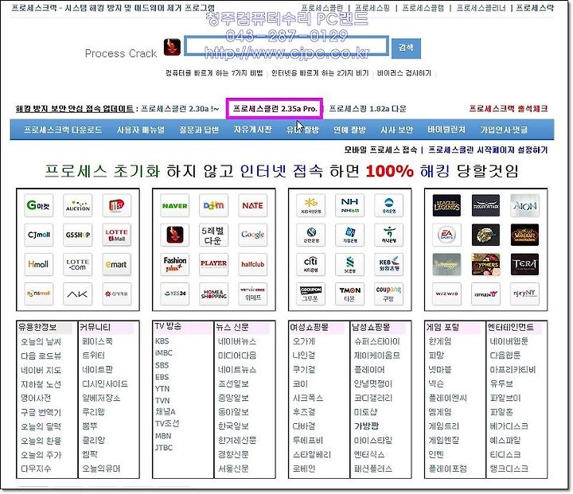Viewport: 573px width, 494px height.
Task: Click 조선일보 newspaper link
Action: point(233,383)
